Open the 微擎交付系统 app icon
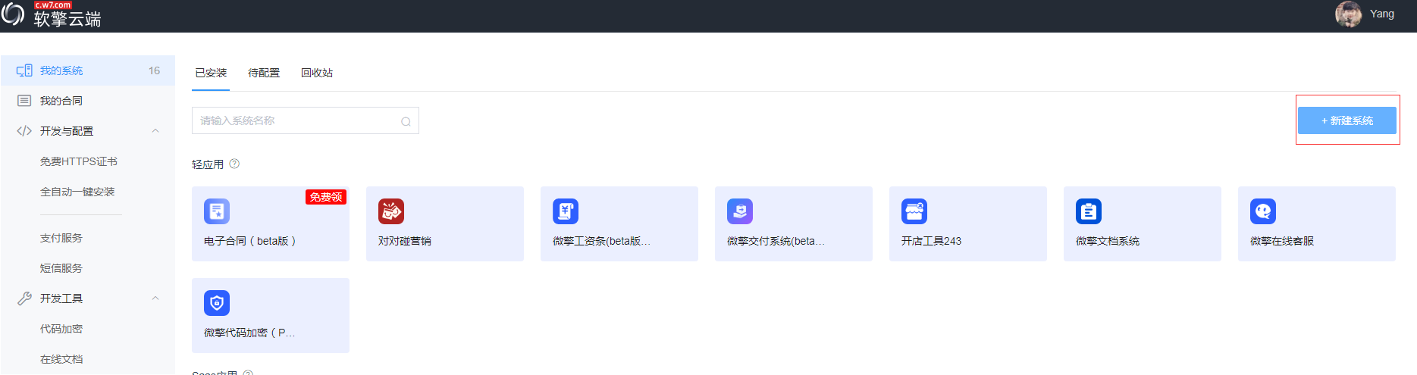Screen dimensions: 1417x375 coord(740,211)
